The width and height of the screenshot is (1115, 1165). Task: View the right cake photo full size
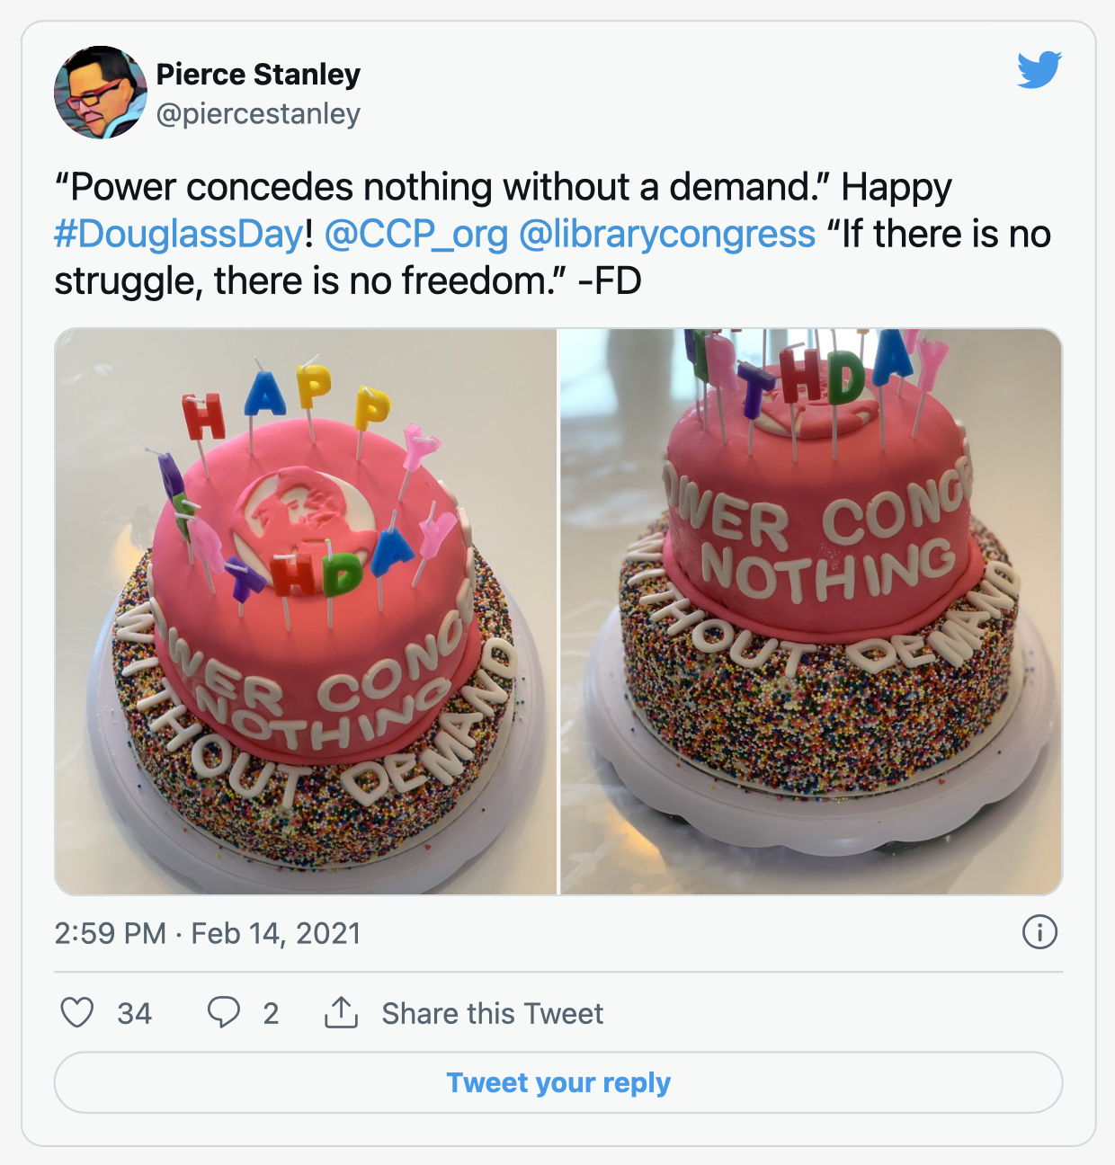(x=809, y=611)
